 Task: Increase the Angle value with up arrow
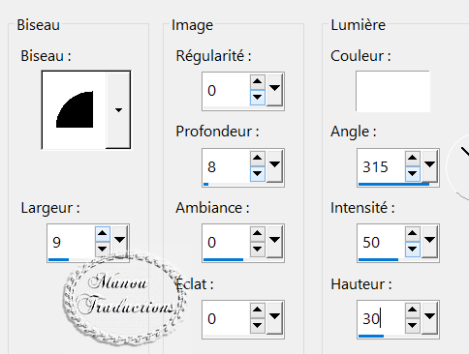(413, 158)
